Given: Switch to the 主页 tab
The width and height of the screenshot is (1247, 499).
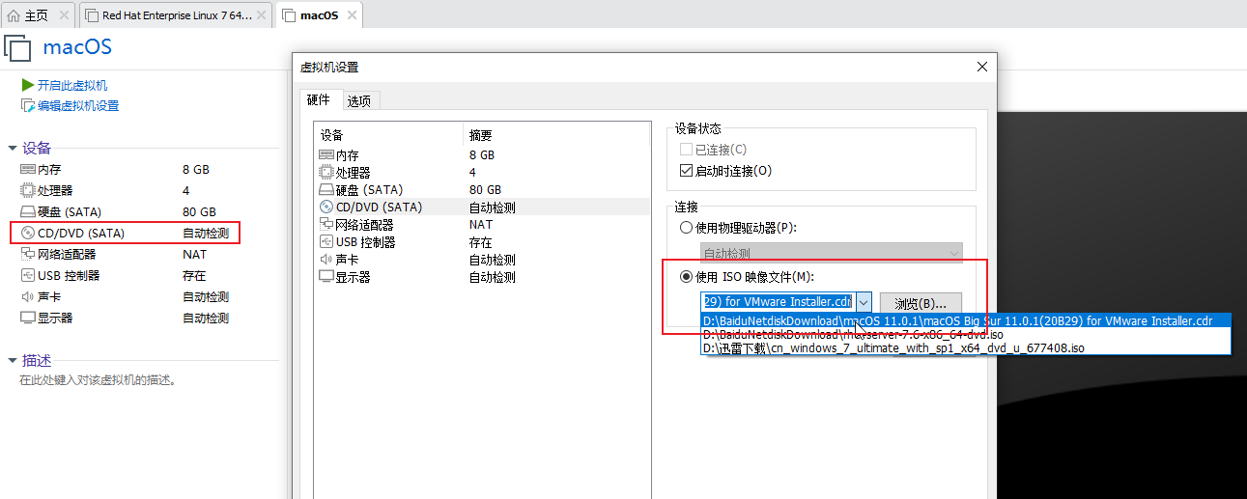Looking at the screenshot, I should [39, 15].
